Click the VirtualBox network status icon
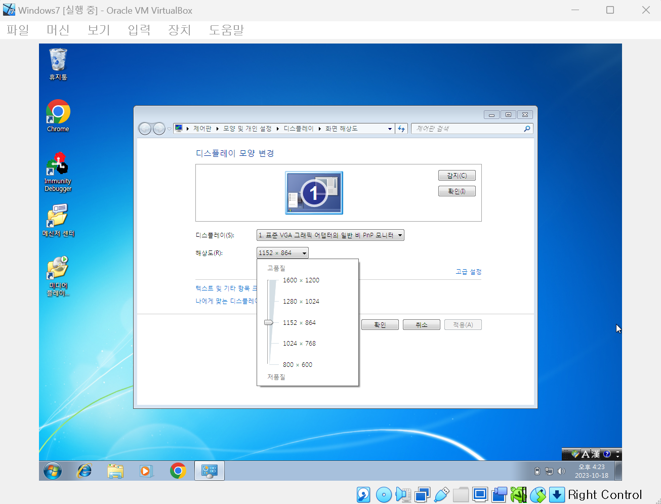 pos(422,494)
